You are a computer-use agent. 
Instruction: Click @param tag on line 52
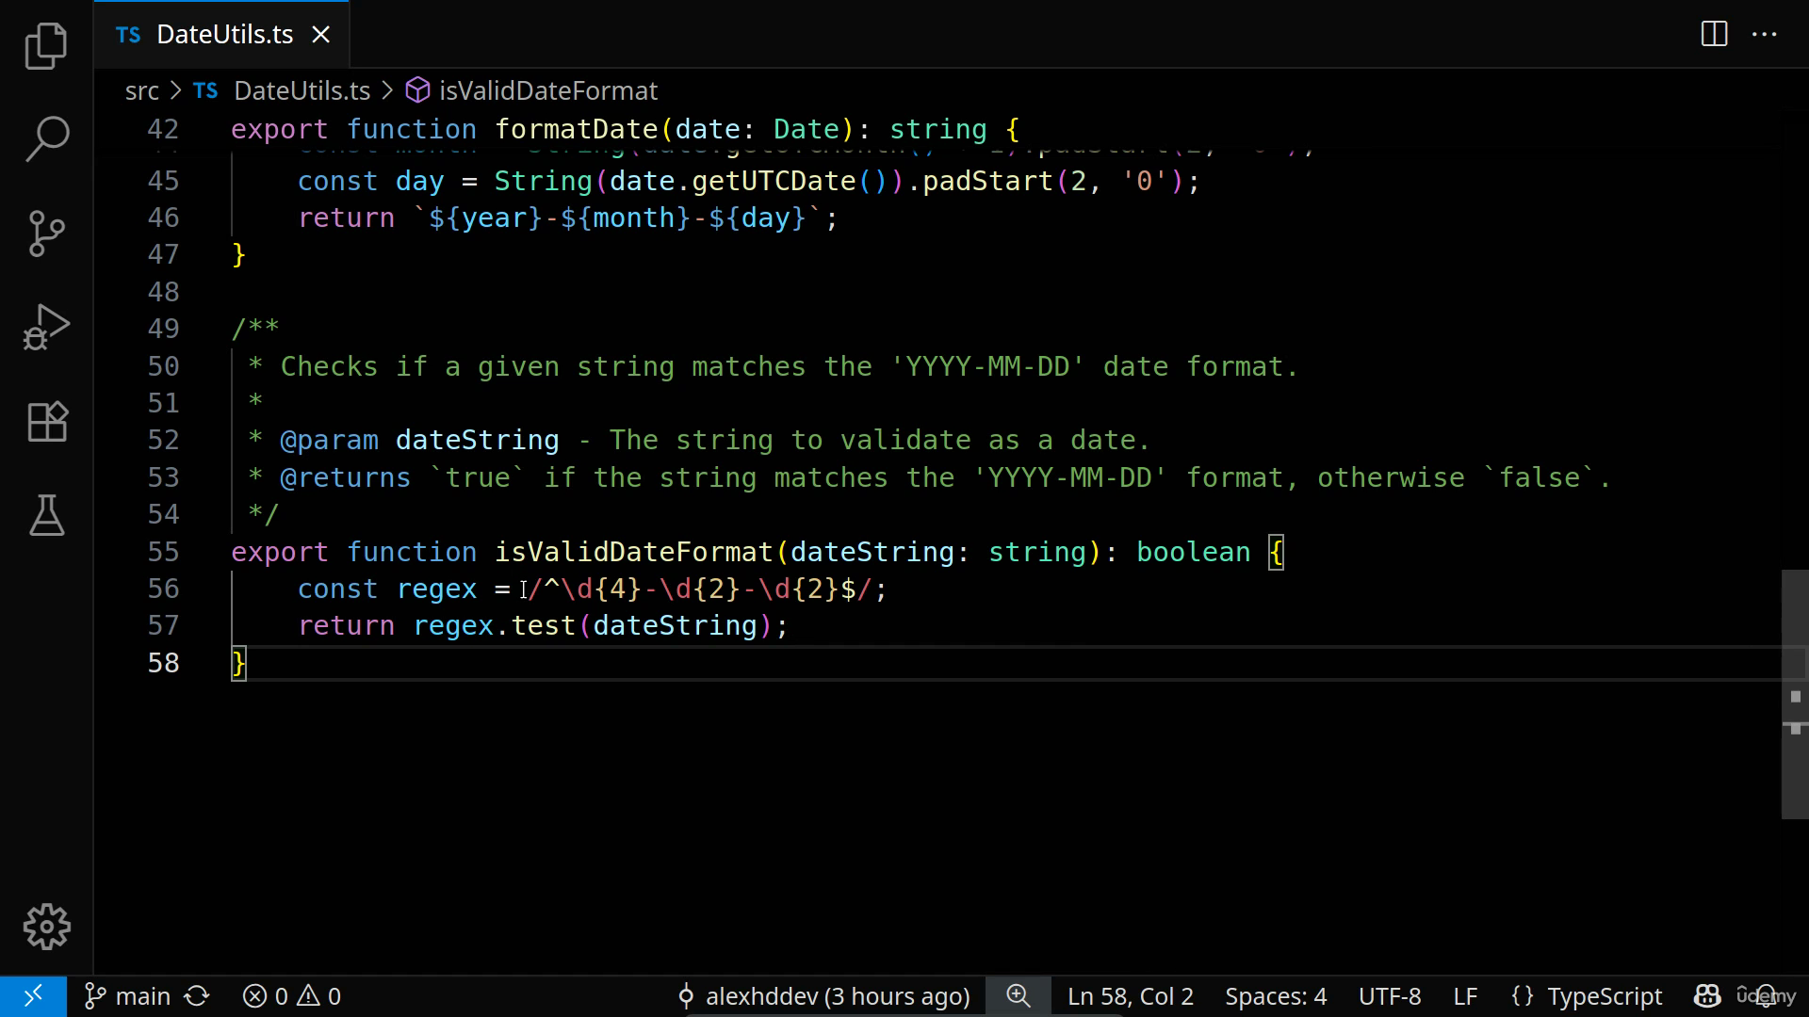pos(329,441)
